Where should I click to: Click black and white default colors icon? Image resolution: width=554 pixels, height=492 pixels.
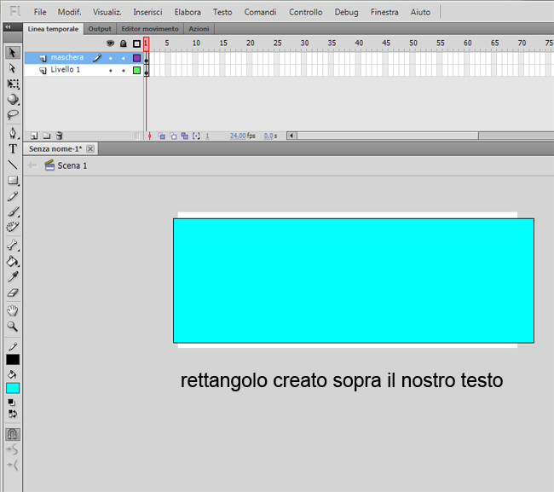(12, 402)
